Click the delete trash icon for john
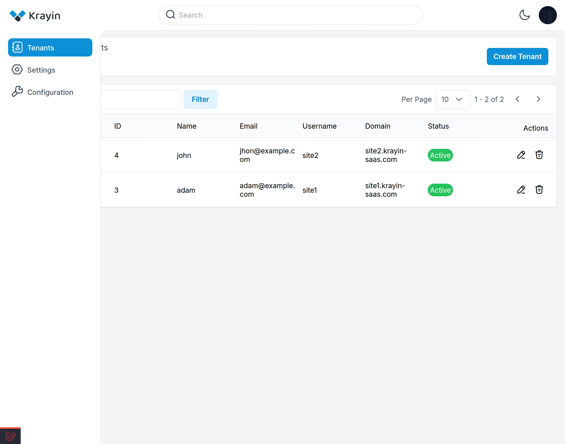The image size is (565, 444). click(x=539, y=155)
